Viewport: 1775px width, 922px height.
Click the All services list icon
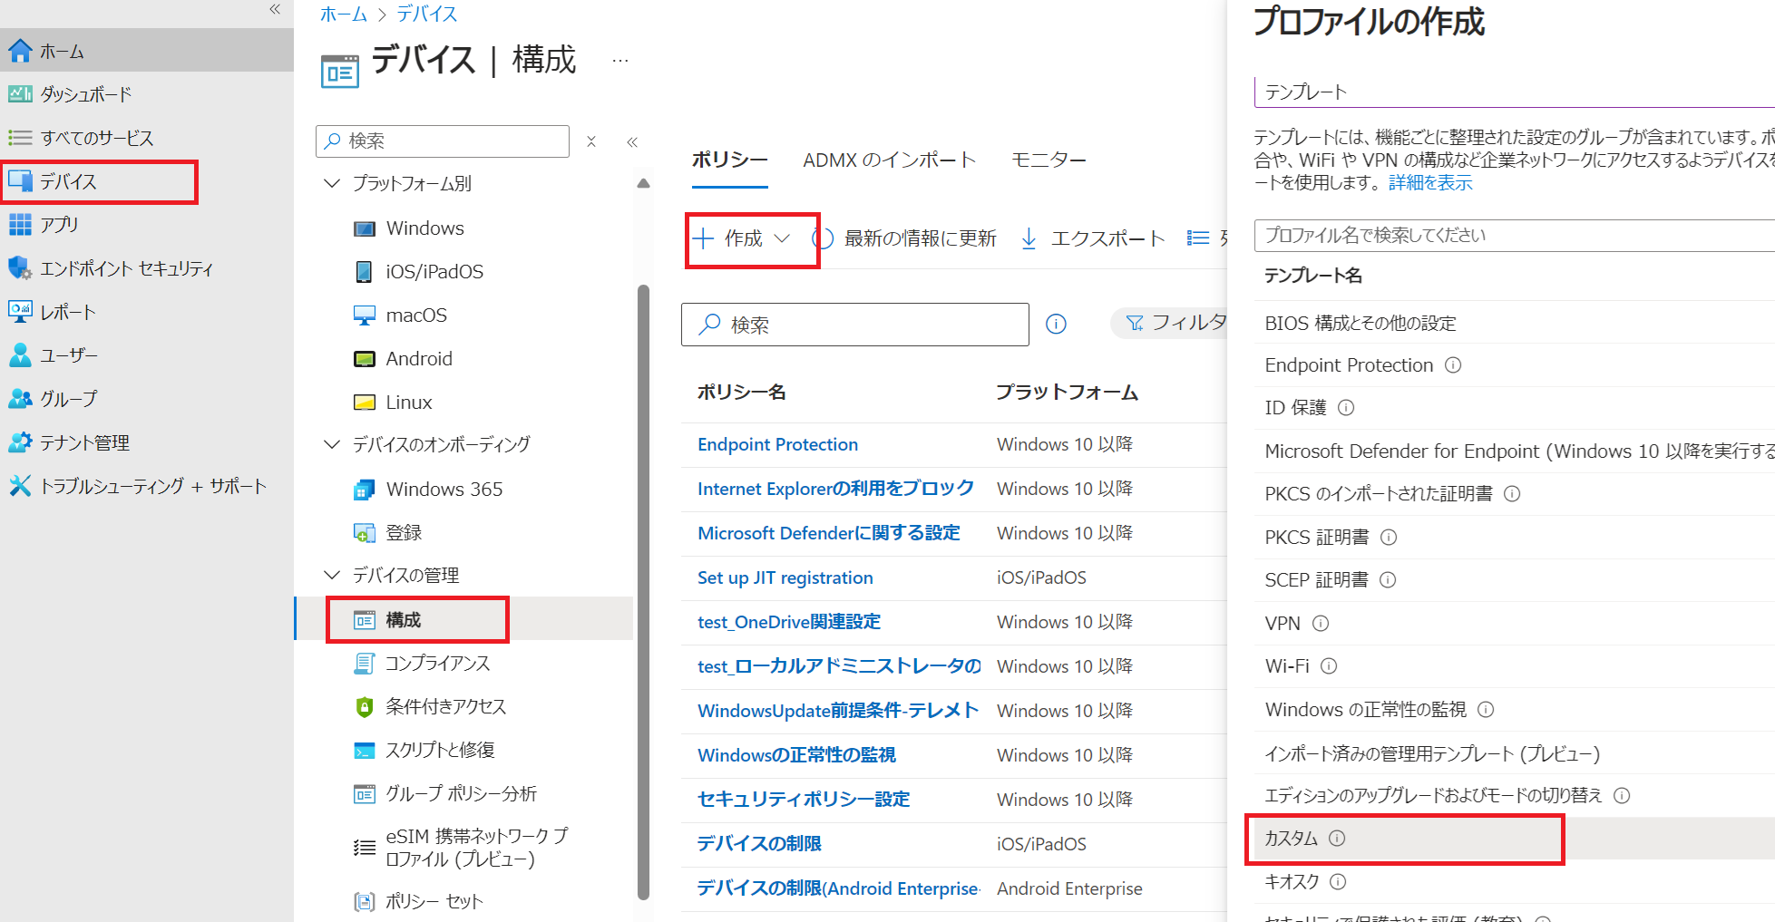20,138
